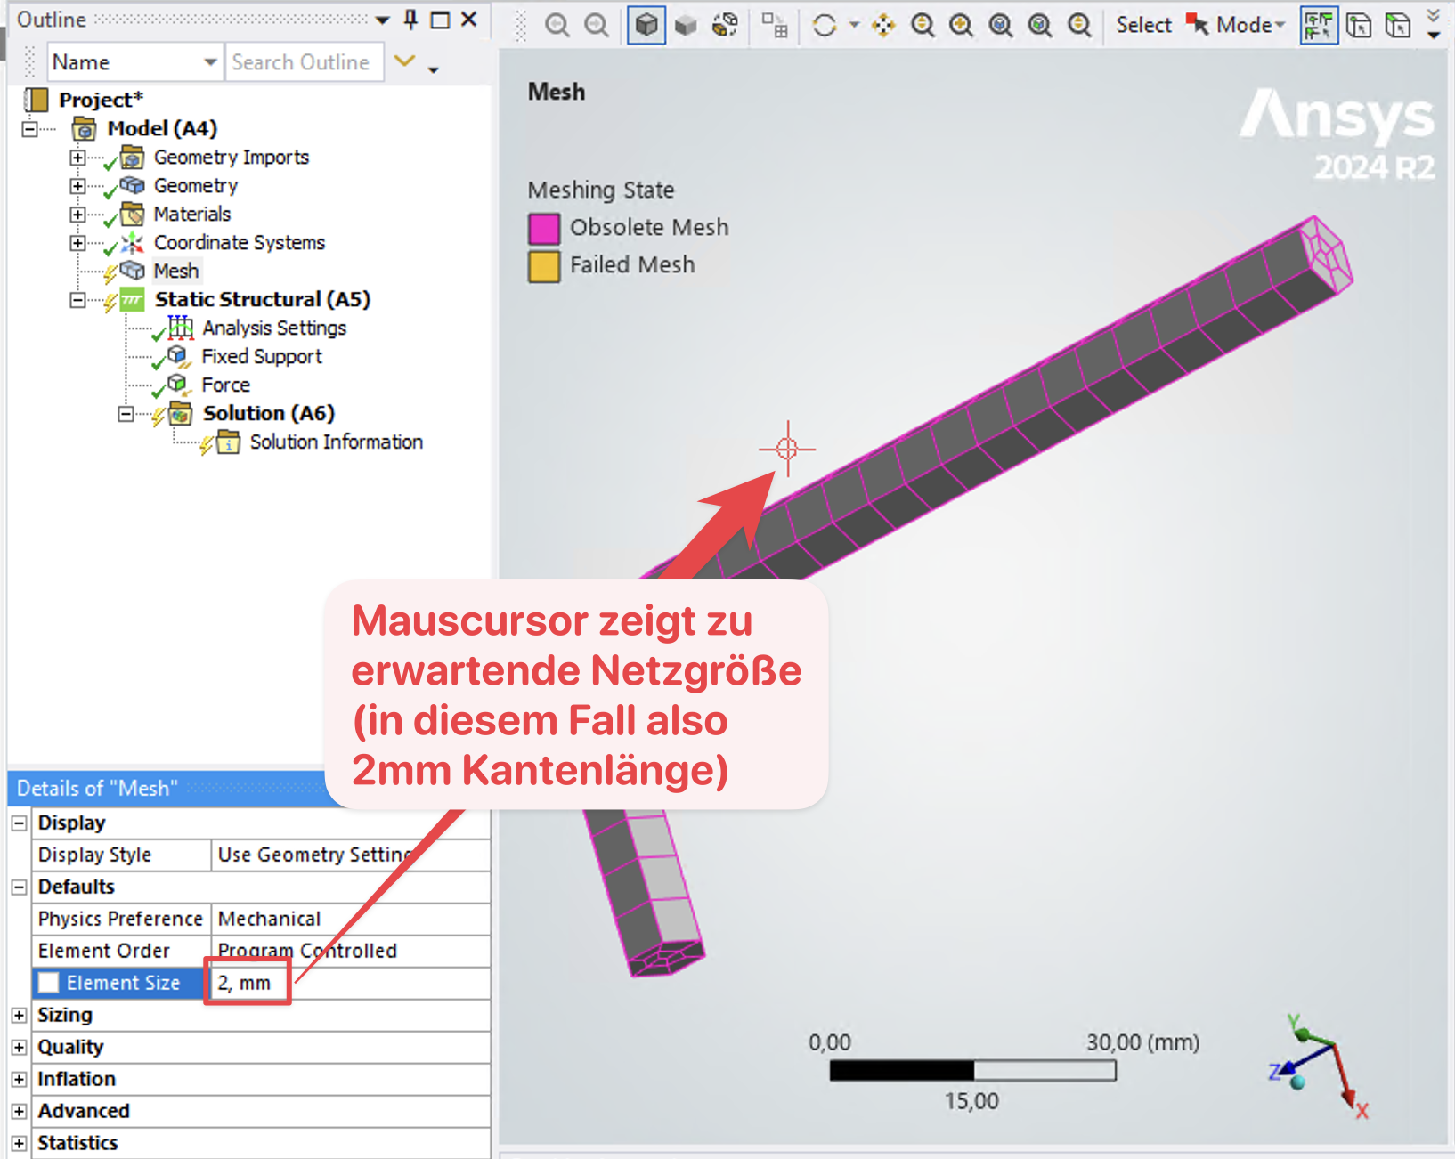
Task: Expand the Coordinate Systems tree node
Action: coord(77,242)
